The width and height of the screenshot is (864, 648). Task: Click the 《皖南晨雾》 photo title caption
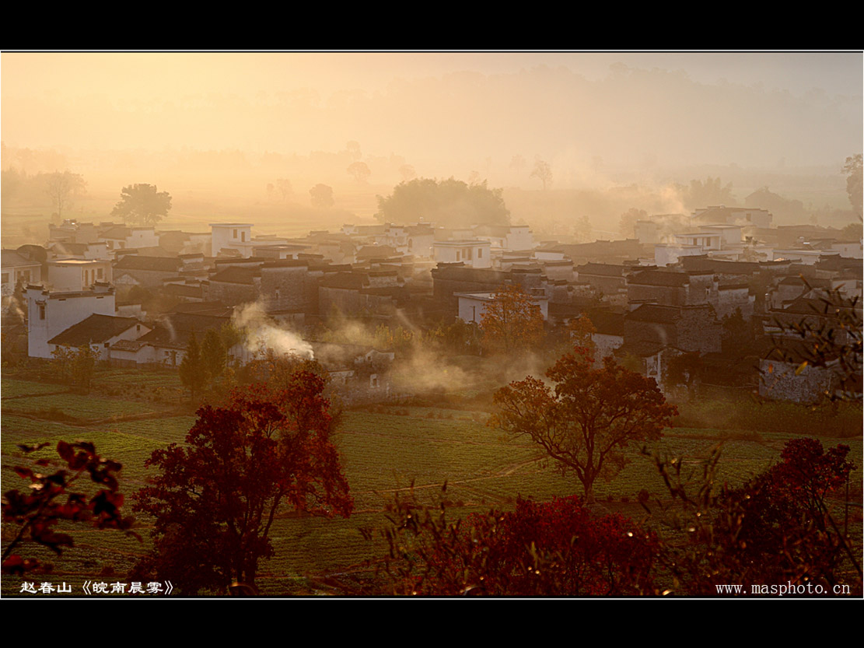pos(127,587)
